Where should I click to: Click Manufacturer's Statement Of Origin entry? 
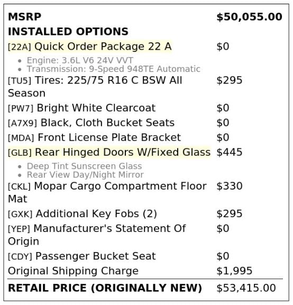click(x=97, y=235)
